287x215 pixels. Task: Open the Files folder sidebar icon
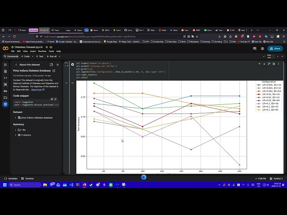5,98
